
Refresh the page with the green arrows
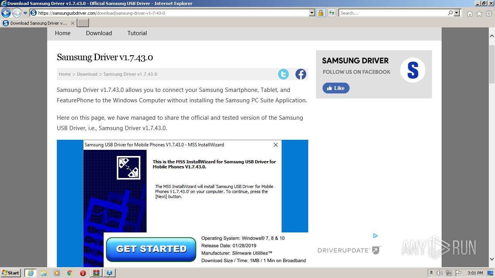(x=332, y=13)
